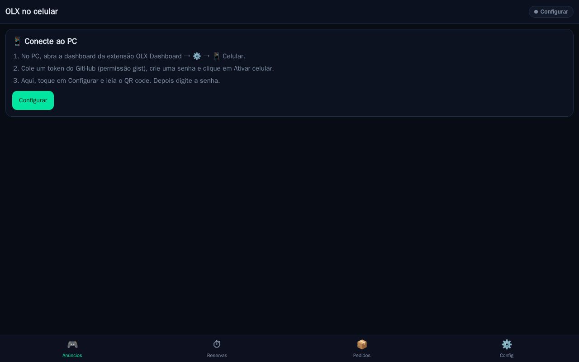Click the phone icon before "Celular"
The image size is (579, 362).
pyautogui.click(x=216, y=56)
